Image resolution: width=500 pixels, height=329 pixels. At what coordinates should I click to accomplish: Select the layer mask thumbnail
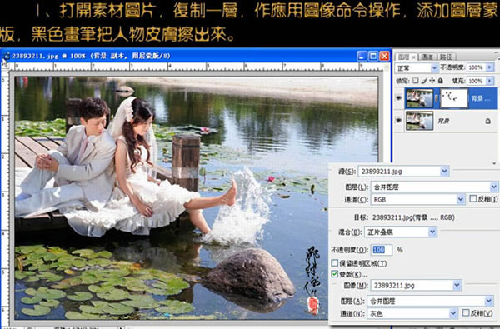point(453,98)
